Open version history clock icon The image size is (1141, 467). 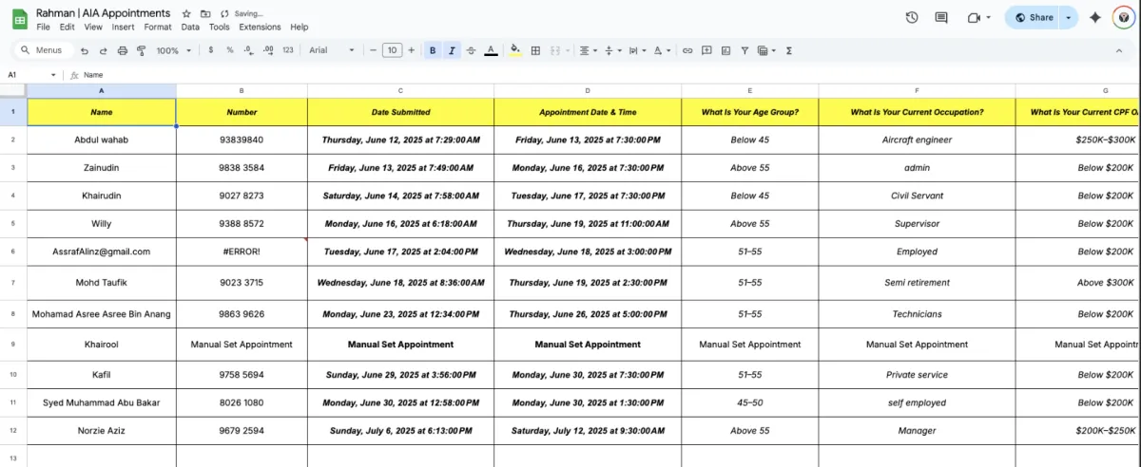click(x=912, y=17)
